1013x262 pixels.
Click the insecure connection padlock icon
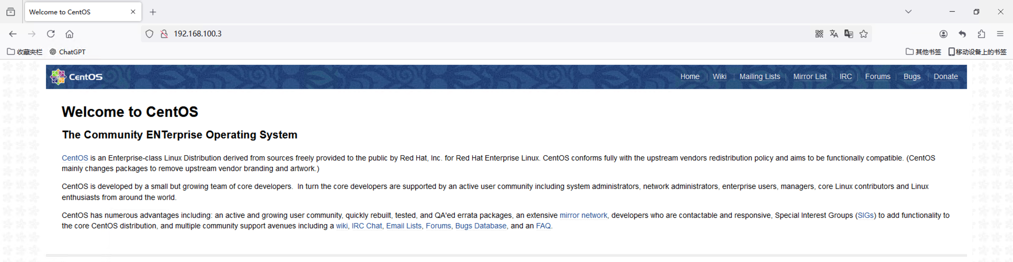164,34
